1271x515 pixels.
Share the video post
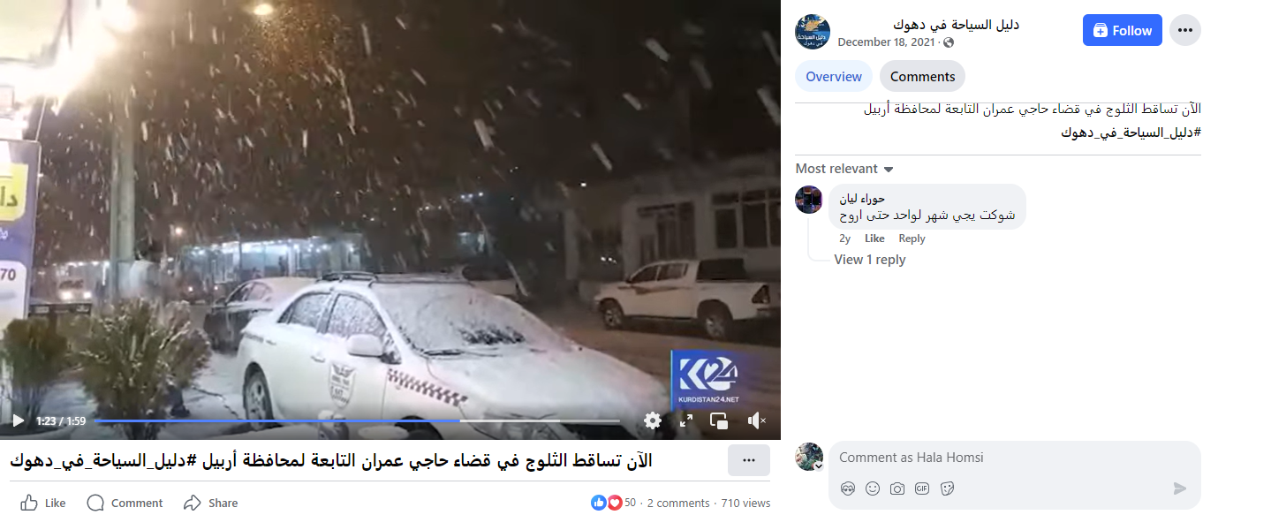[211, 503]
